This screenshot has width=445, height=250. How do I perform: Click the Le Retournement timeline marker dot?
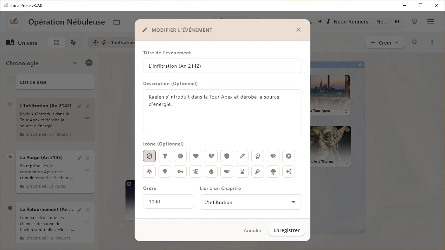coord(10,208)
